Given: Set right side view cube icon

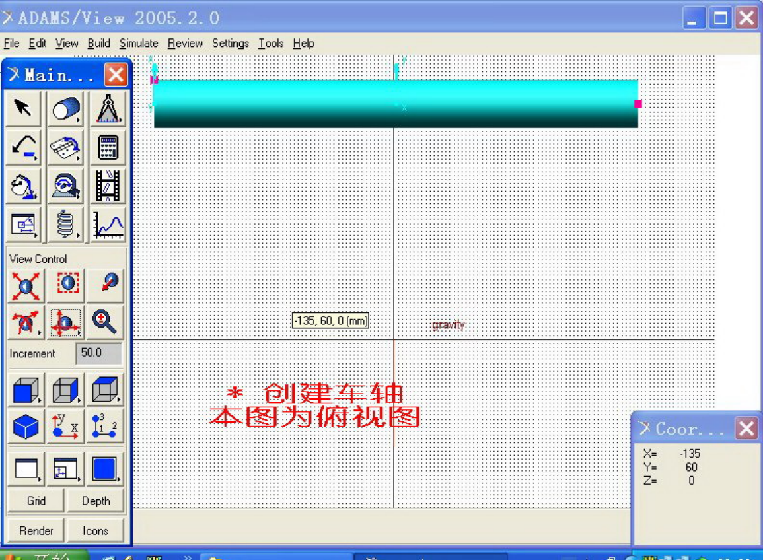Looking at the screenshot, I should (x=65, y=390).
